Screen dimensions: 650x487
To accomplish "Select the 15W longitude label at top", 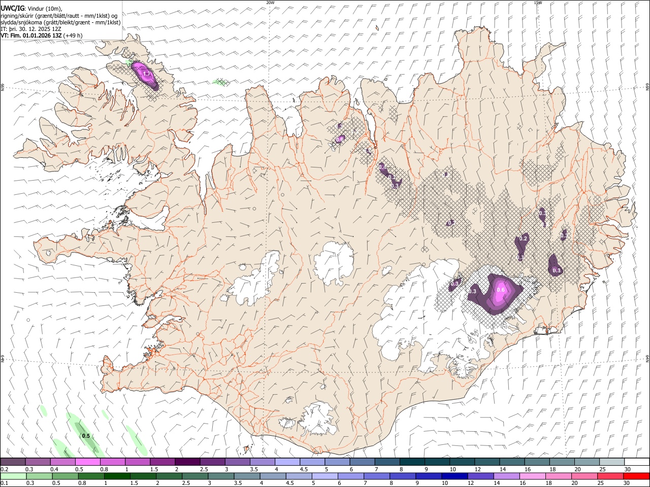I will (538, 3).
